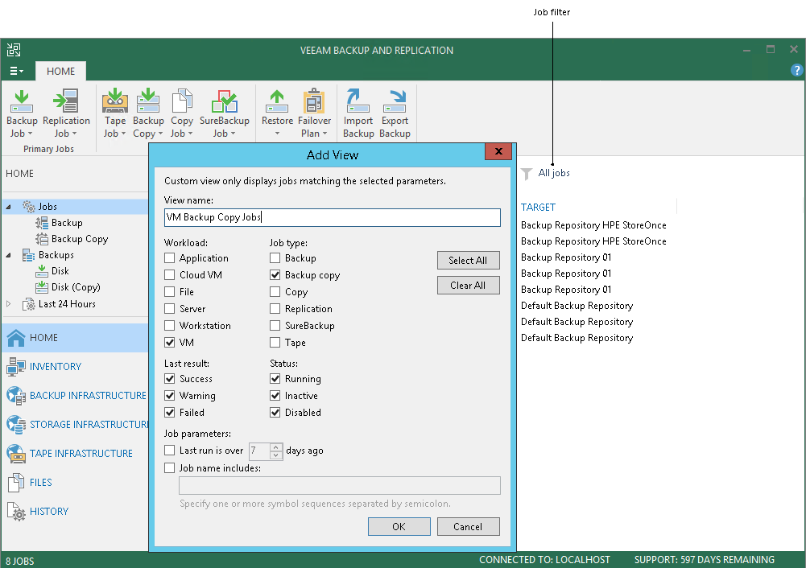Enable the Server workload checkbox

pos(170,309)
